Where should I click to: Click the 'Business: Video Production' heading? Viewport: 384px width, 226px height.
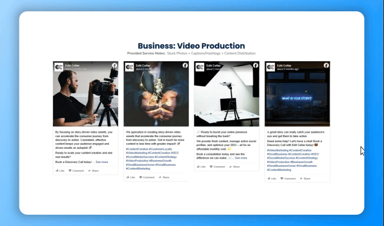pos(191,46)
